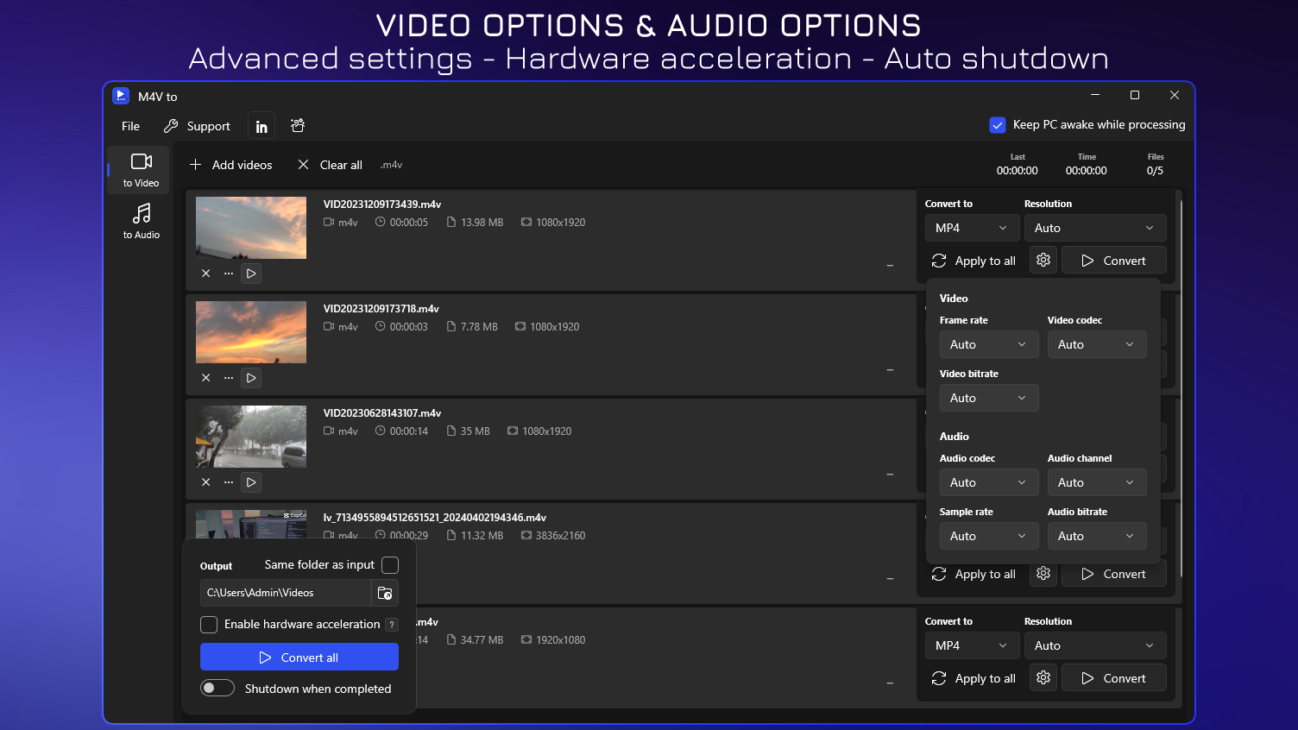The image size is (1298, 730).
Task: Play preview of VID20230628143107.m4v
Action: point(251,482)
